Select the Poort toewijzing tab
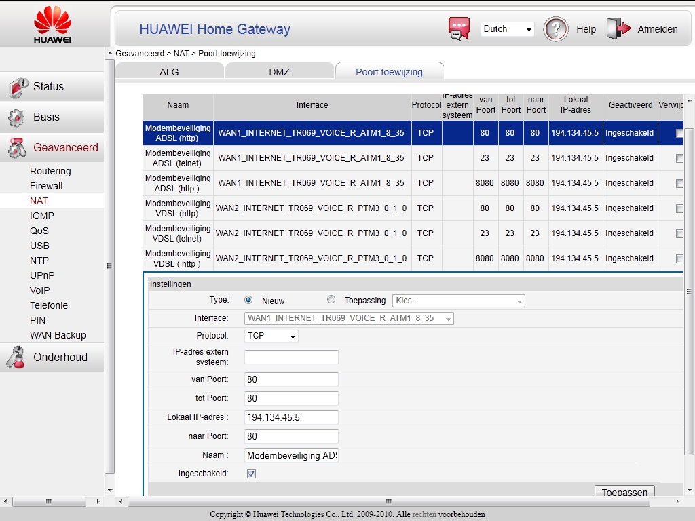 tap(389, 72)
